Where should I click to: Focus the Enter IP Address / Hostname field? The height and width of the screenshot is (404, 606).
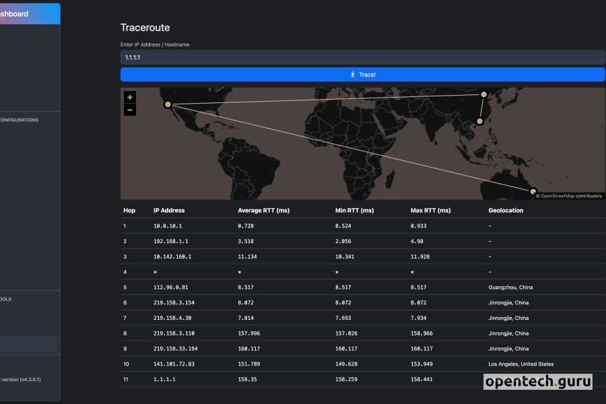pyautogui.click(x=363, y=57)
